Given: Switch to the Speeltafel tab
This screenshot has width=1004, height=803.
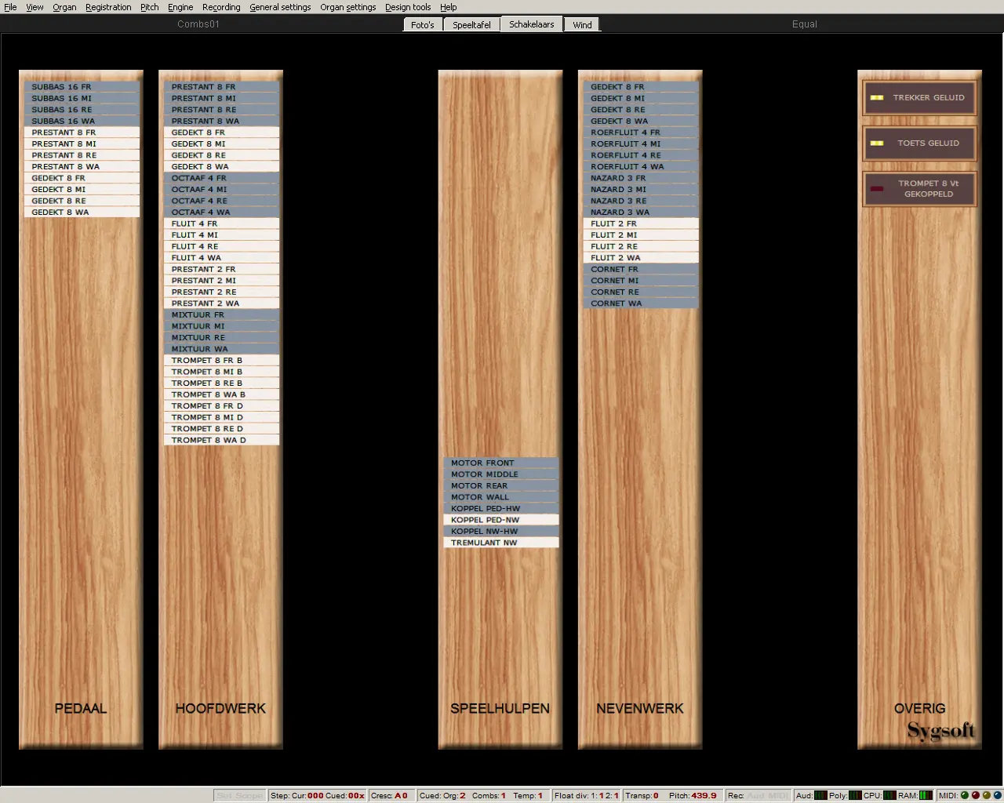Looking at the screenshot, I should pos(471,25).
